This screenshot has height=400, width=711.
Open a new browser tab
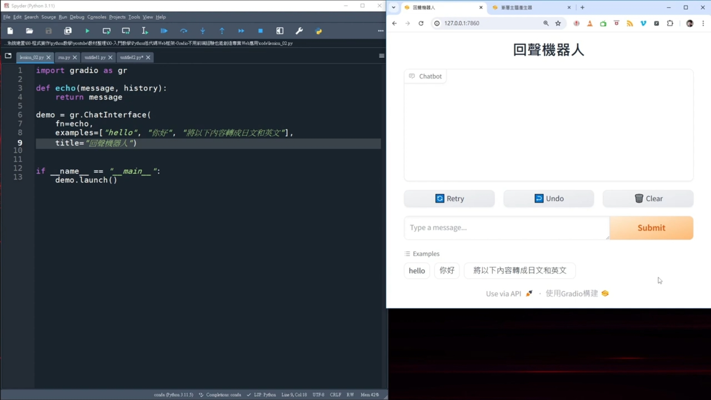583,7
